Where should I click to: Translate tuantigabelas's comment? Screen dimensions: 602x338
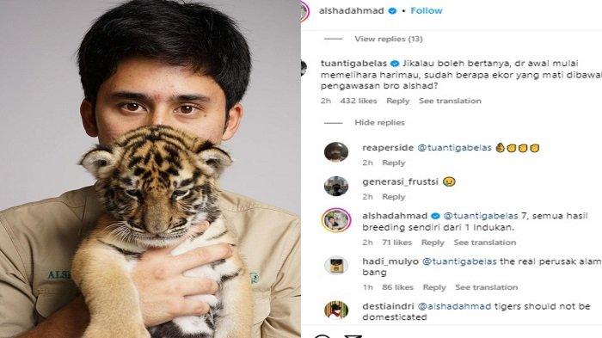[450, 101]
